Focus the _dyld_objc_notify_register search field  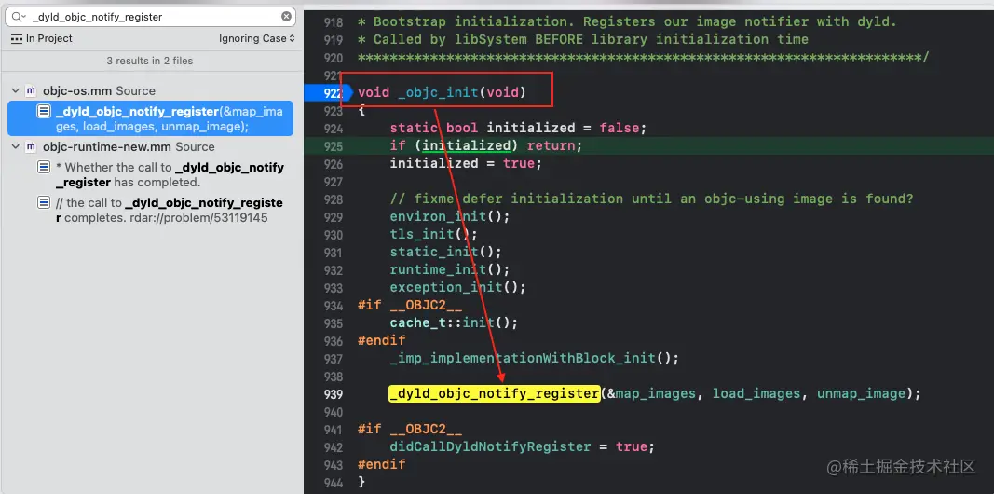[152, 17]
